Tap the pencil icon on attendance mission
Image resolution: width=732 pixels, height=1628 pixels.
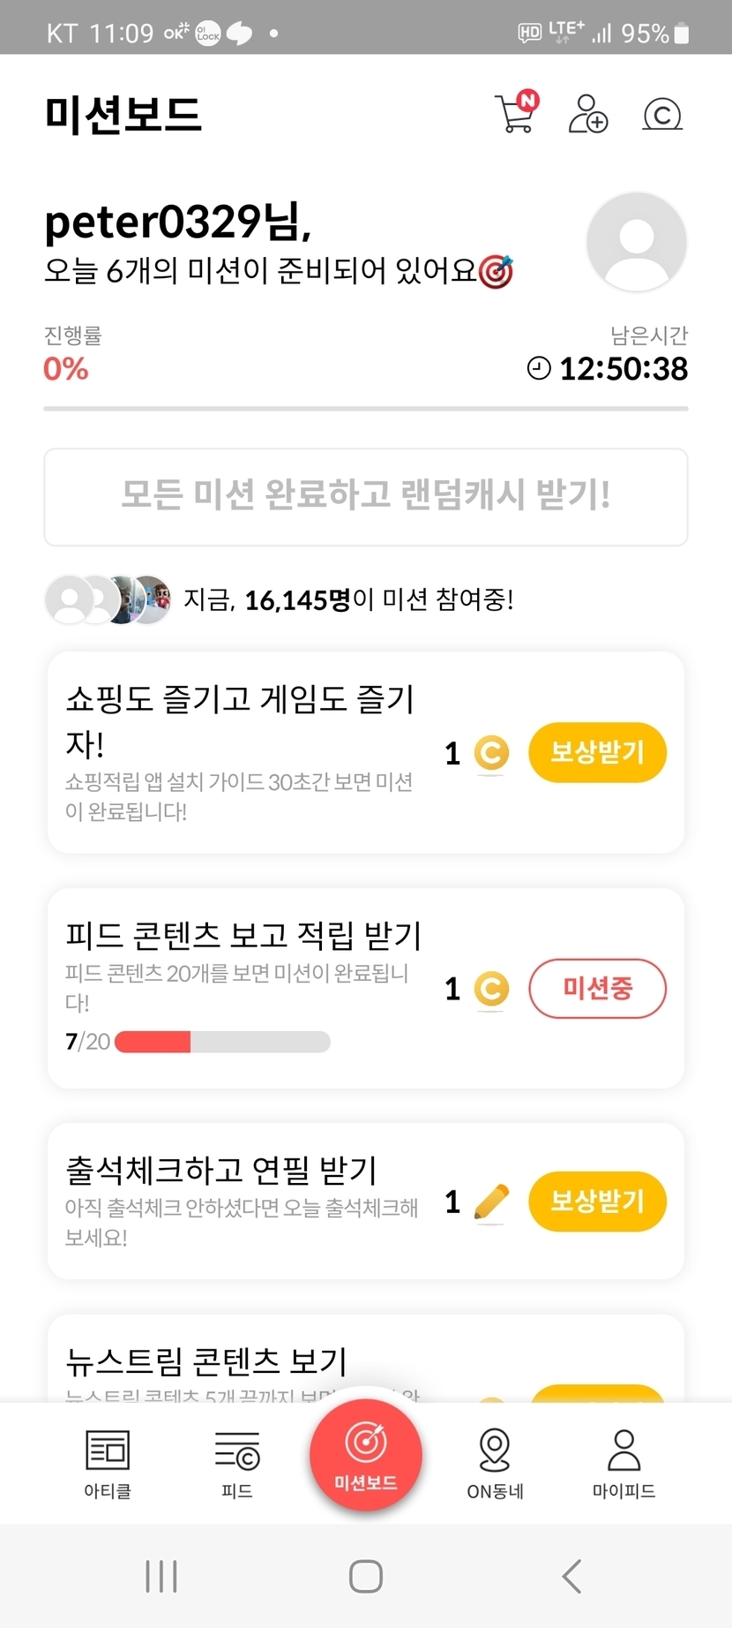(491, 1202)
